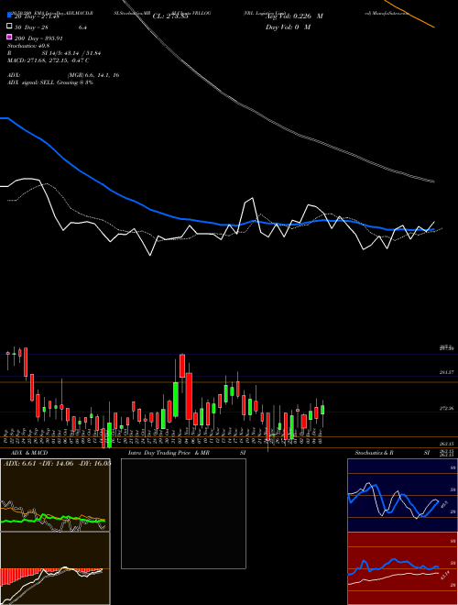Screen dimensions: 458x605
Task: Click the last green candlestick on the right
Action: click(322, 410)
